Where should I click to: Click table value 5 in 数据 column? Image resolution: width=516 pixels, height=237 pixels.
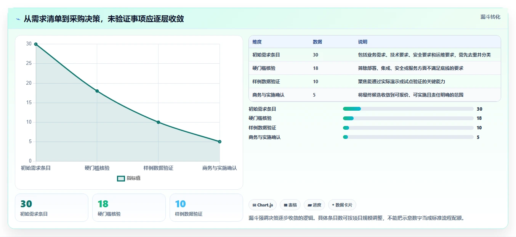coord(314,95)
